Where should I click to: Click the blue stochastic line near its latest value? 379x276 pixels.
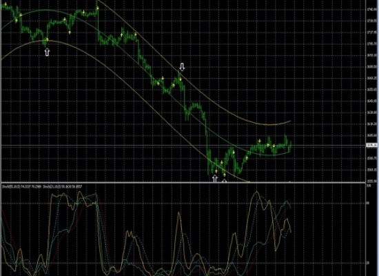(x=289, y=205)
